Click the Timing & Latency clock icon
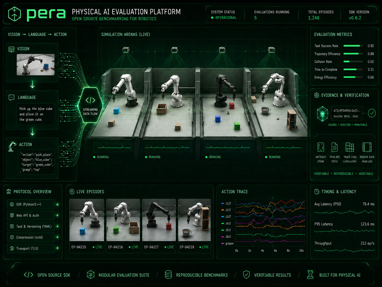Screen dimensions: 382x287 pyautogui.click(x=317, y=192)
